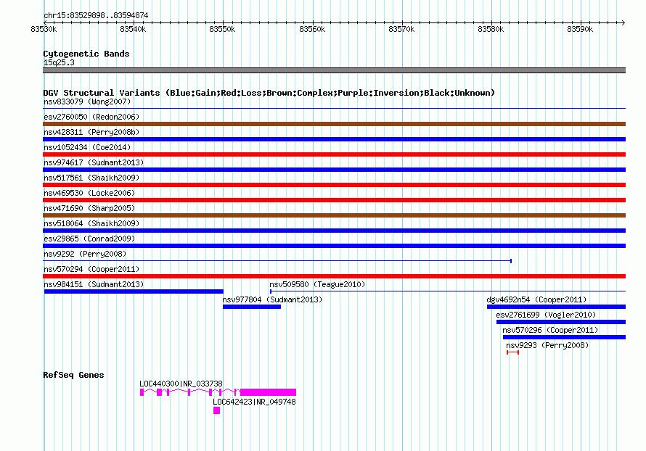
Task: Click the esv2761699 (Vogler2010) label
Action: tap(546, 315)
